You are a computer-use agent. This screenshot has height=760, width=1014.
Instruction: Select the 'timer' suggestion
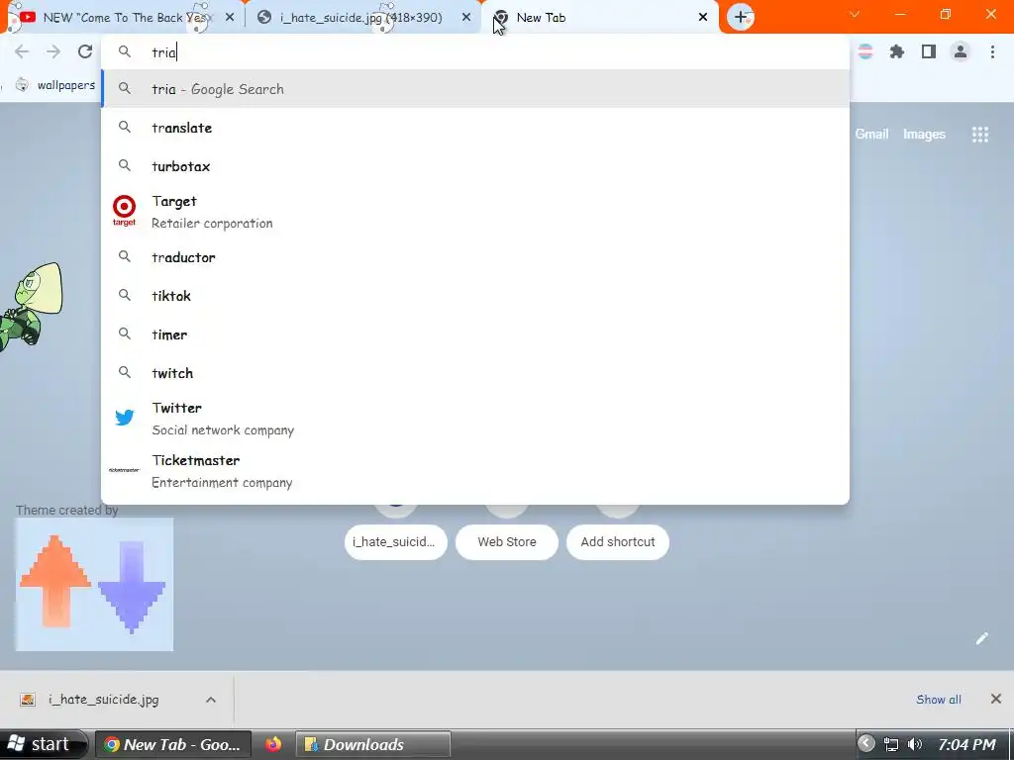point(475,334)
